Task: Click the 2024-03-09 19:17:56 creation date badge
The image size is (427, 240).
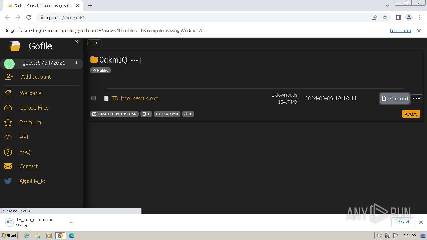Action: coord(114,114)
